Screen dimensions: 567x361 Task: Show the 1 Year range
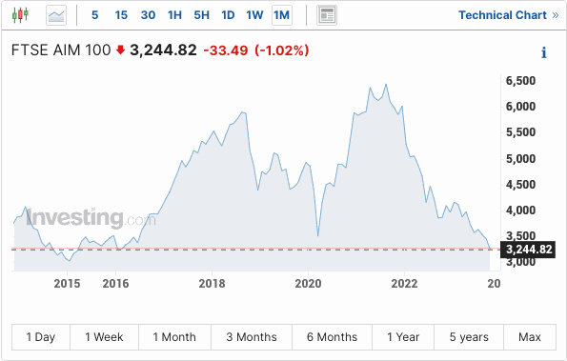pyautogui.click(x=403, y=337)
